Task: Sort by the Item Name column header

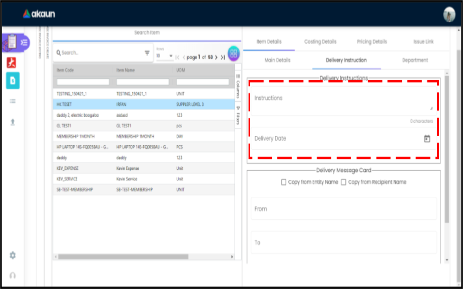Action: (x=125, y=70)
